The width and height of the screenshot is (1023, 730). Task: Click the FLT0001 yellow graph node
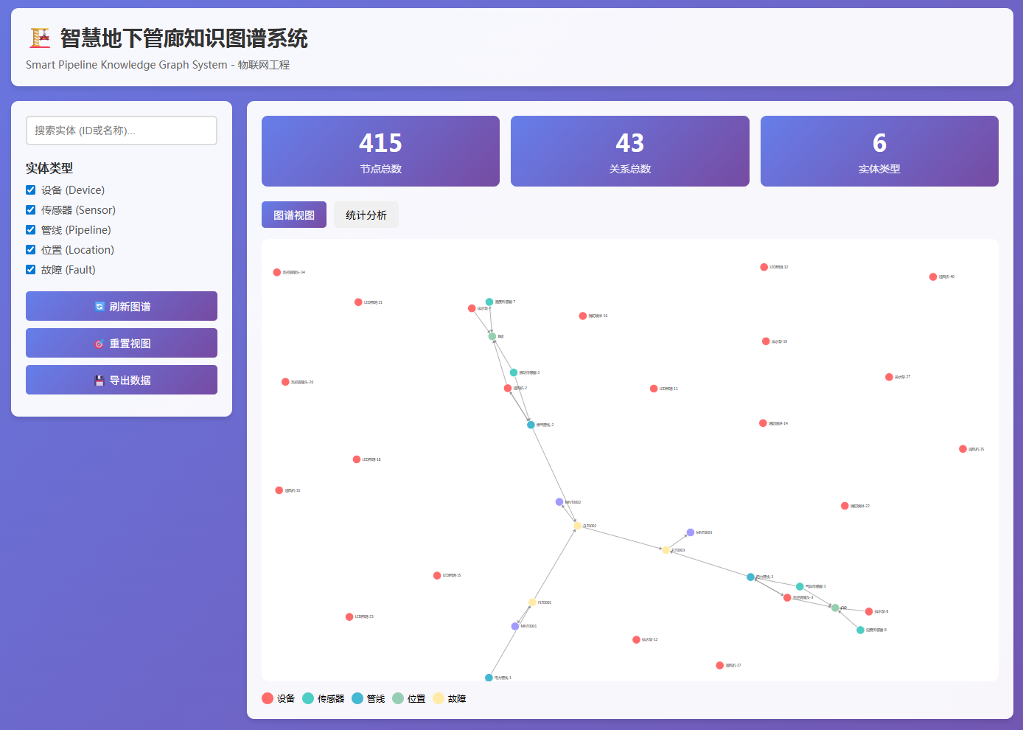(532, 602)
